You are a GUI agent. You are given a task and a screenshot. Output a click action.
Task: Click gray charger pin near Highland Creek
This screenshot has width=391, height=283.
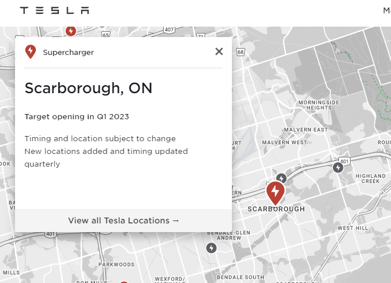pos(338,167)
